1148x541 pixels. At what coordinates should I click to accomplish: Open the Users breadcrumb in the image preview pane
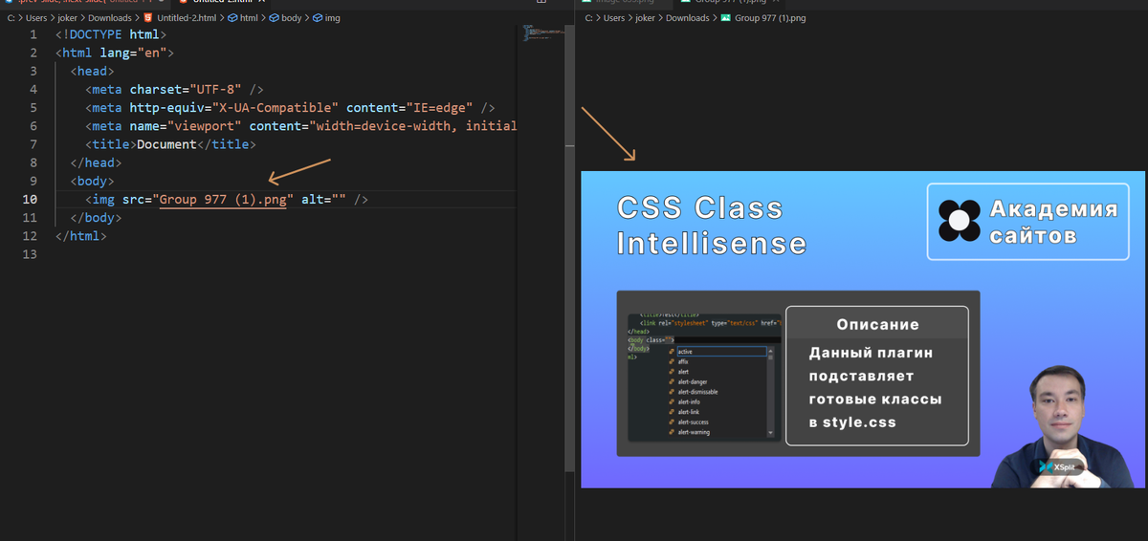[613, 17]
